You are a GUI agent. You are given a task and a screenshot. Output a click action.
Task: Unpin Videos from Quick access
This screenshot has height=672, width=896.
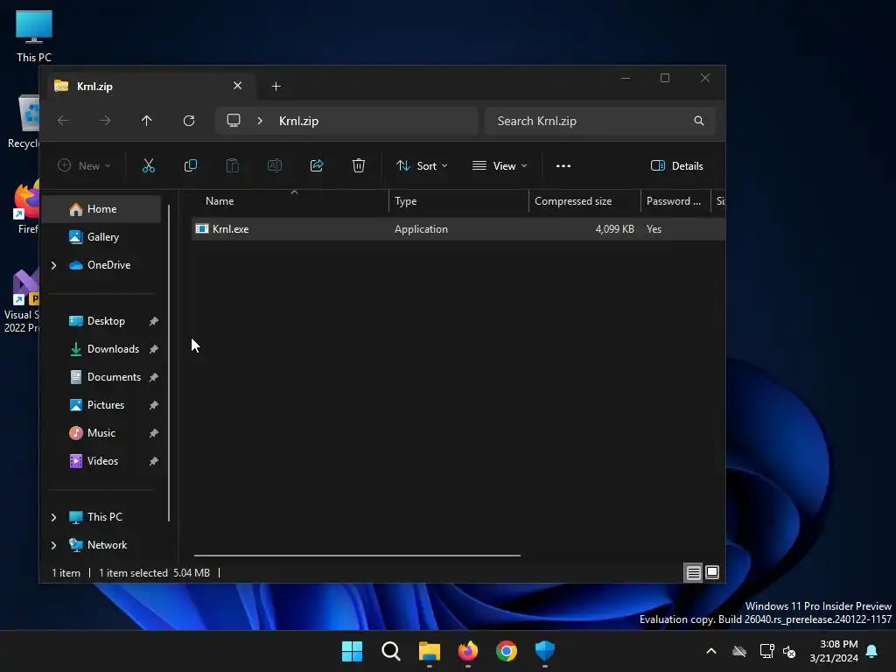point(153,461)
